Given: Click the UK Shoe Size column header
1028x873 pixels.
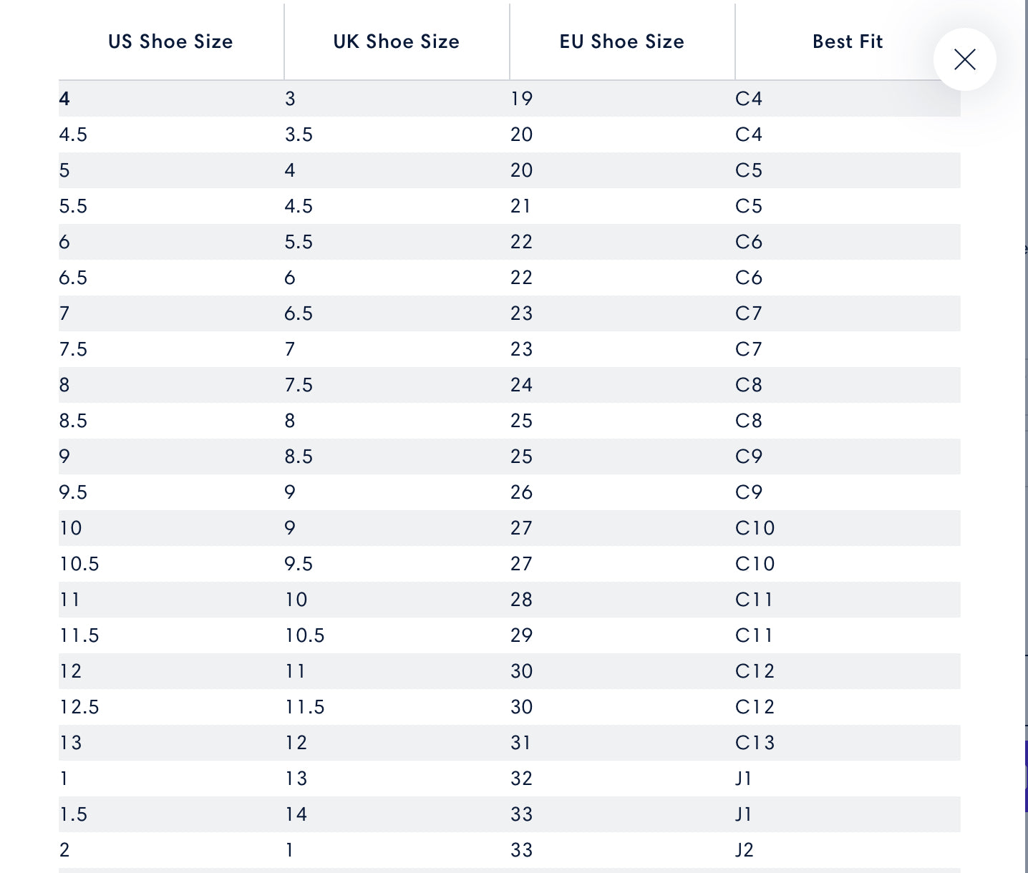Looking at the screenshot, I should tap(397, 42).
